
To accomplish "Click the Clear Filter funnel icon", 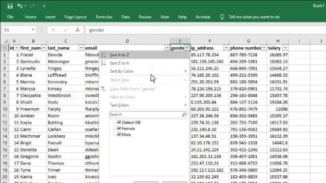I will click(x=103, y=89).
